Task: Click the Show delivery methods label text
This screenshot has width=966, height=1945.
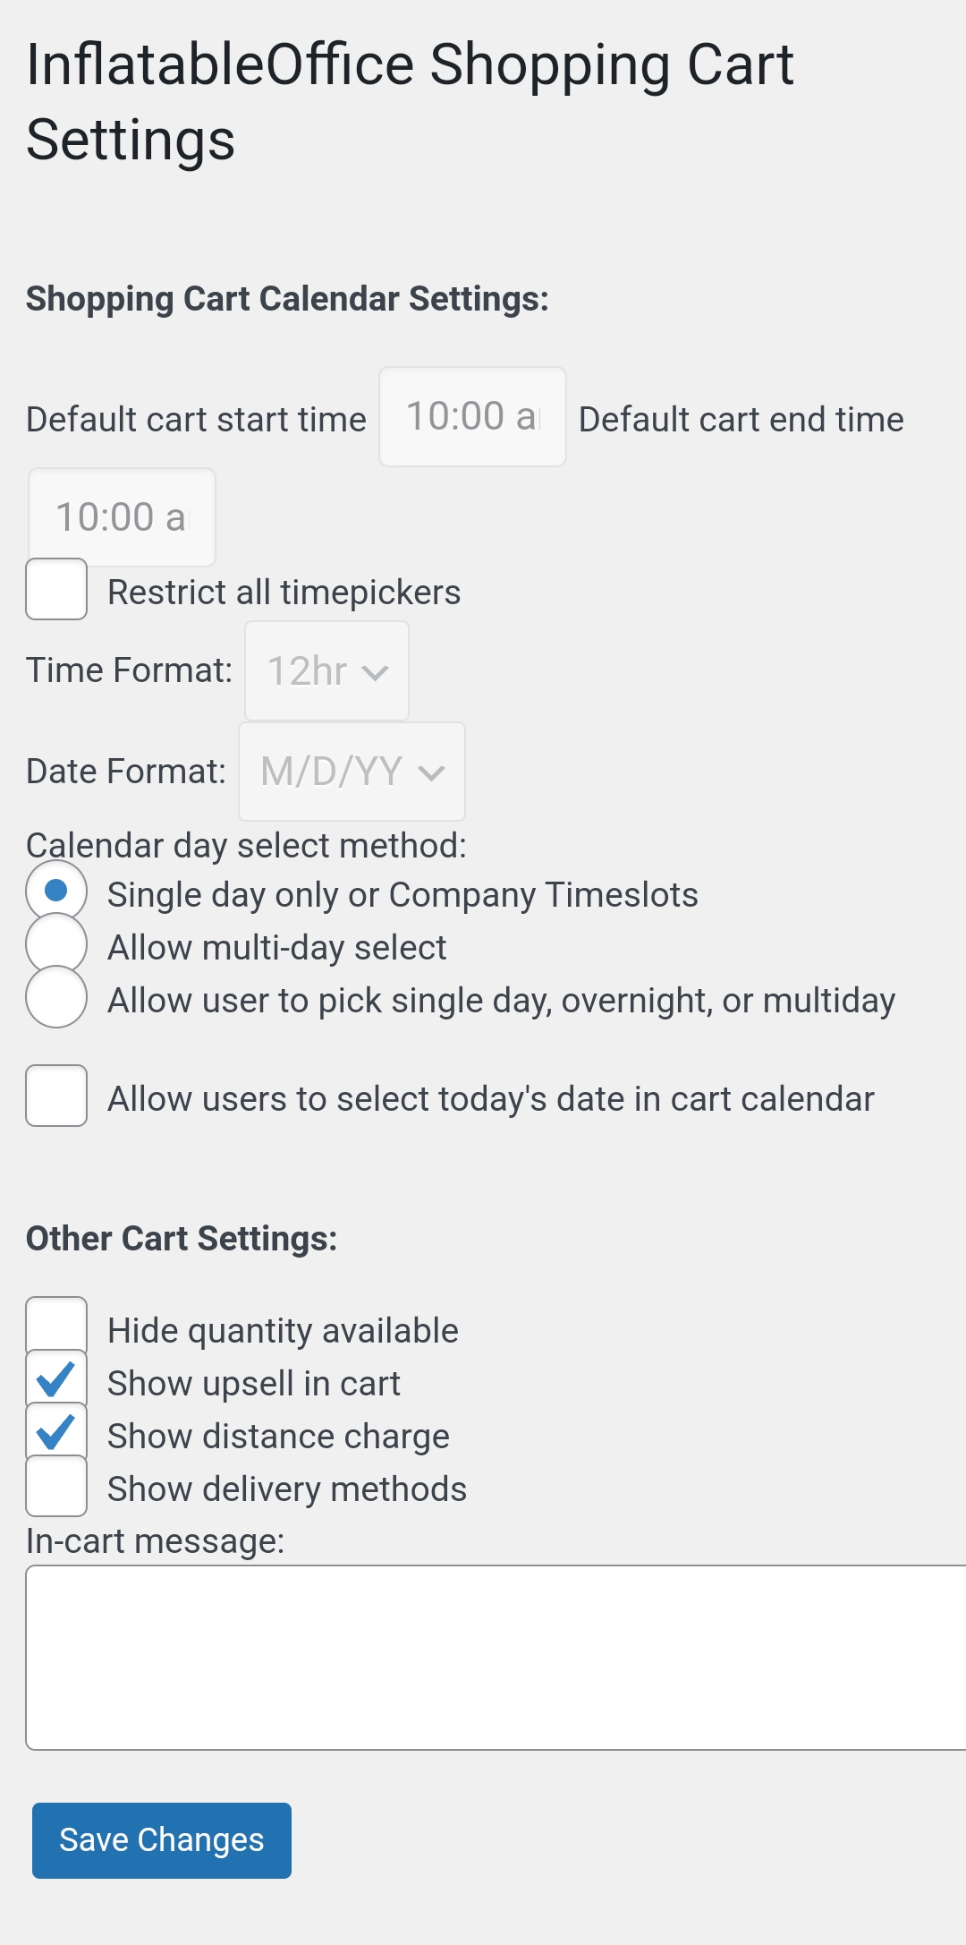Action: [x=286, y=1489]
